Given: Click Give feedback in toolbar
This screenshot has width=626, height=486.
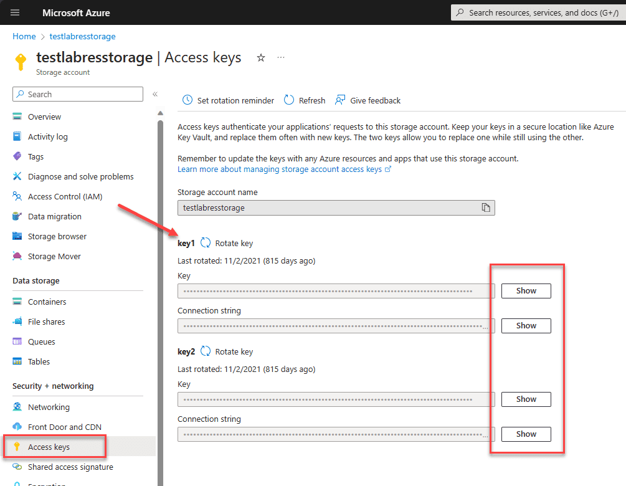Looking at the screenshot, I should (368, 100).
